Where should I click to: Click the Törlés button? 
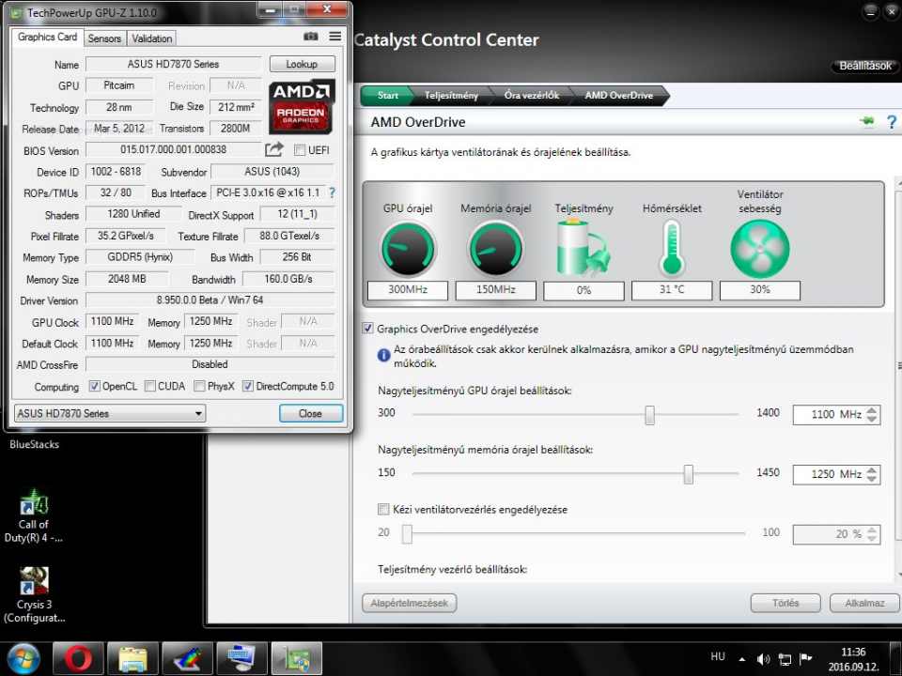point(785,603)
